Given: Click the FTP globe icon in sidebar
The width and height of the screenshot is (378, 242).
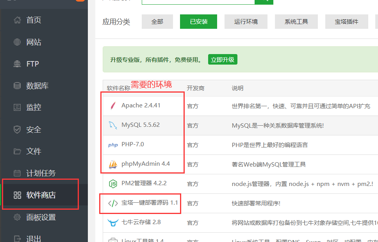Looking at the screenshot, I should point(17,64).
